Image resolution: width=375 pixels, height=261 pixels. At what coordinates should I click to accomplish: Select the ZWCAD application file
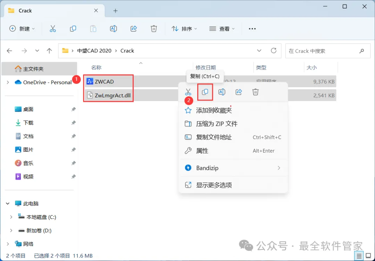[x=104, y=82]
